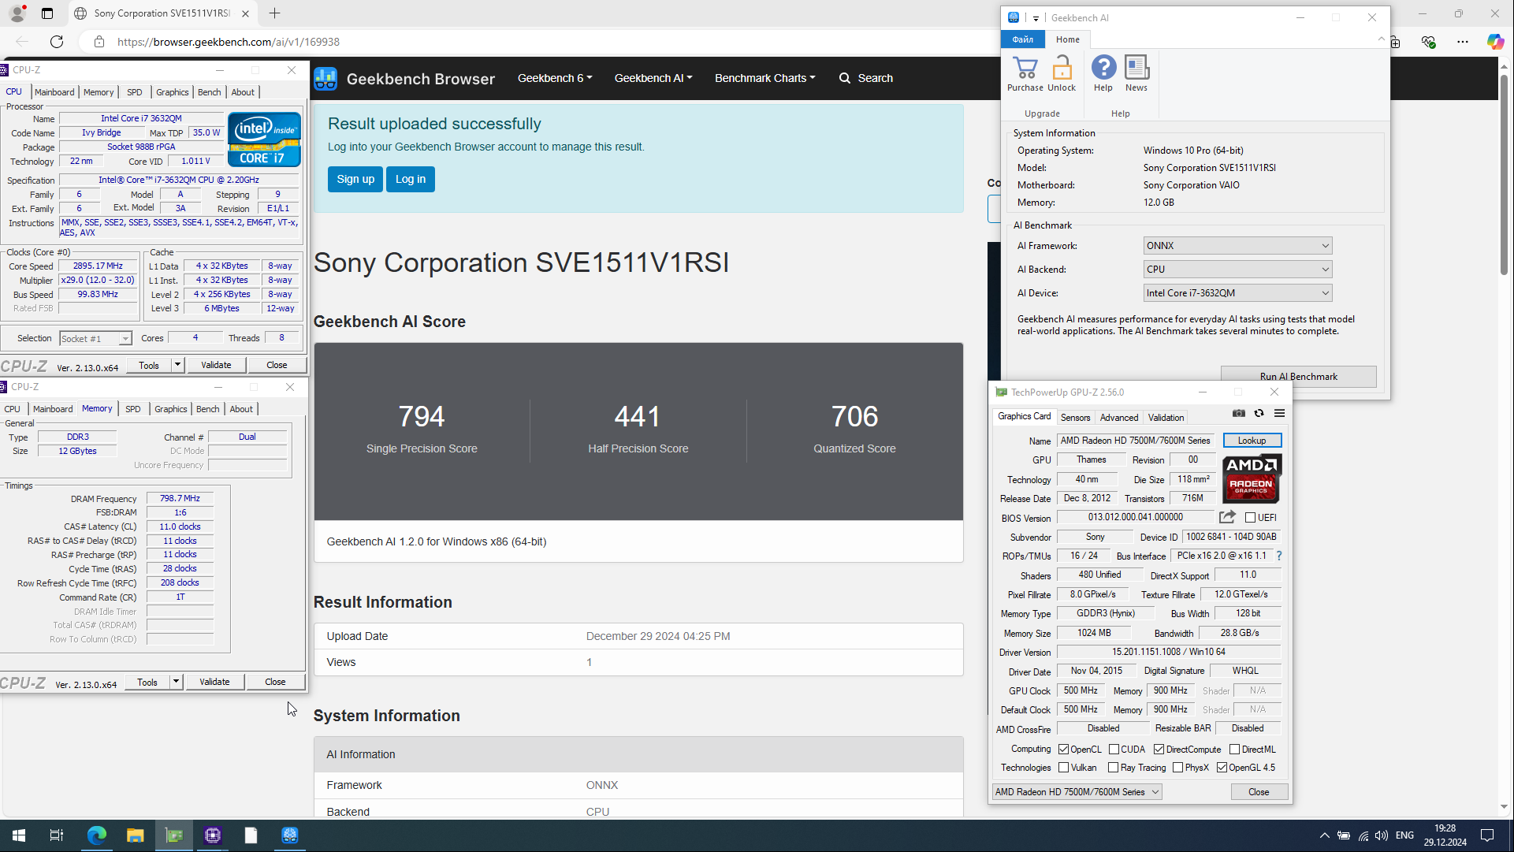Toggle the UEFI checkbox in GPU-Z
Screen dimensions: 1514x852
[x=1250, y=518]
